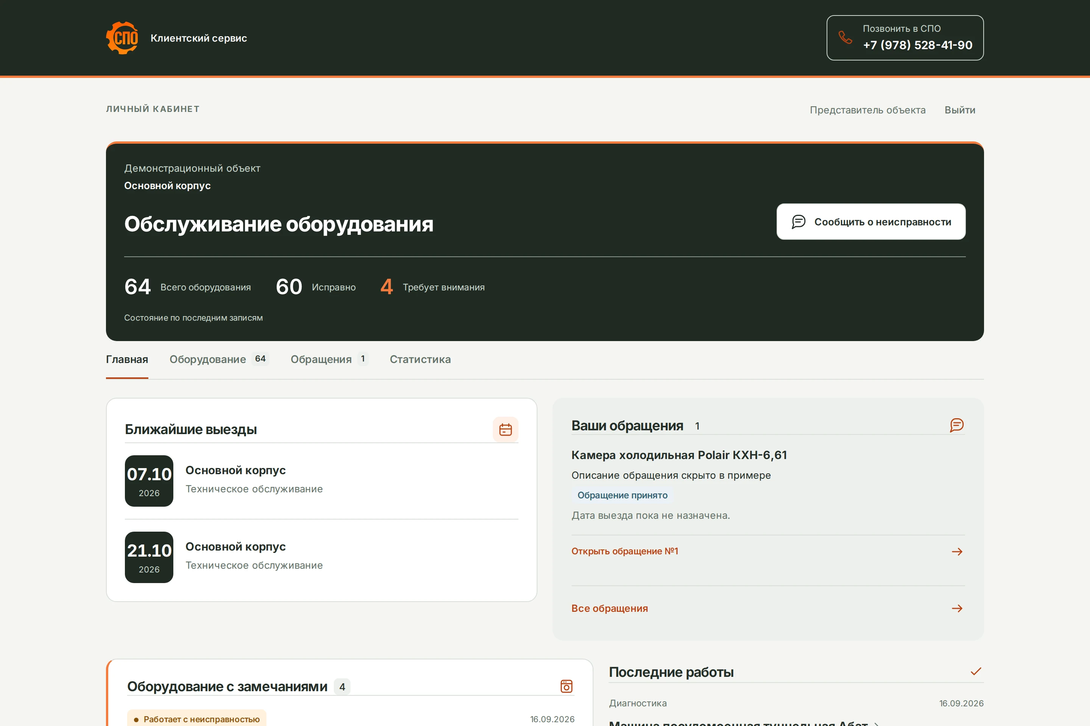Select the 07.10 2026 date badge
This screenshot has width=1090, height=726.
(149, 481)
